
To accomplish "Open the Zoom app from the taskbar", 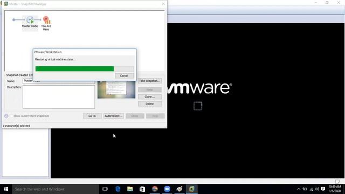I will [x=167, y=189].
